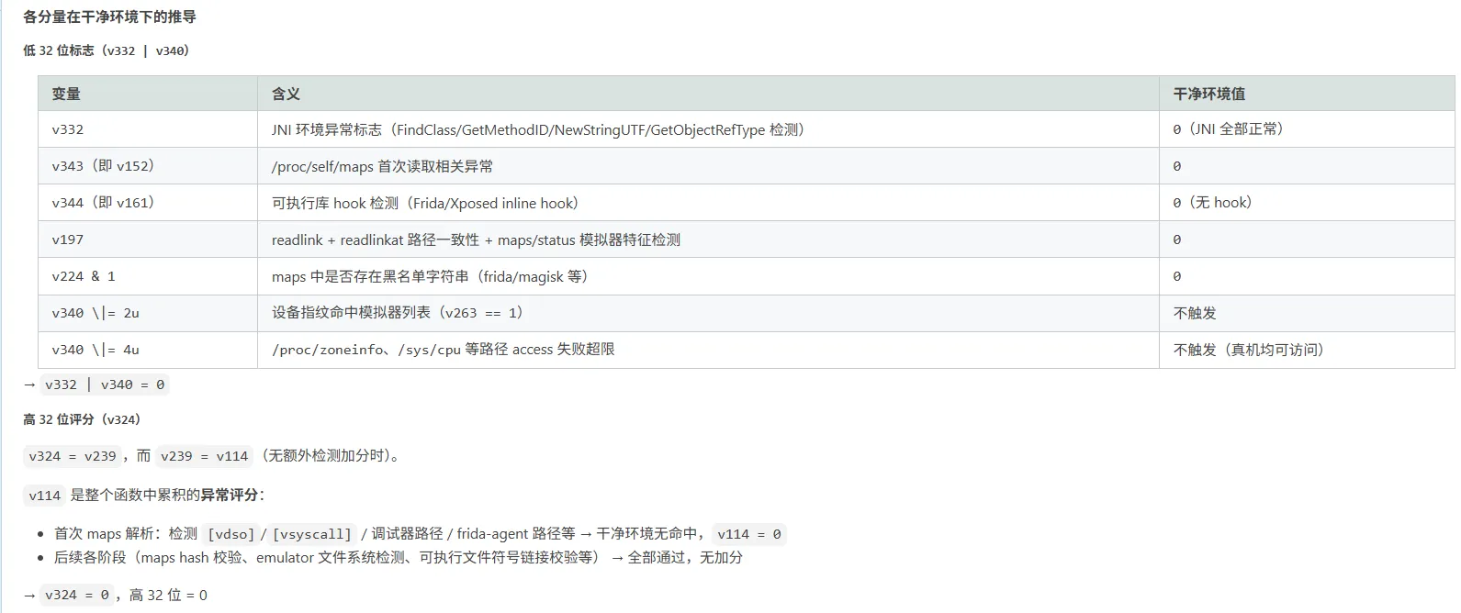Click the 可执行库 hook 检测 description cell
The height and width of the screenshot is (613, 1461).
coord(425,203)
